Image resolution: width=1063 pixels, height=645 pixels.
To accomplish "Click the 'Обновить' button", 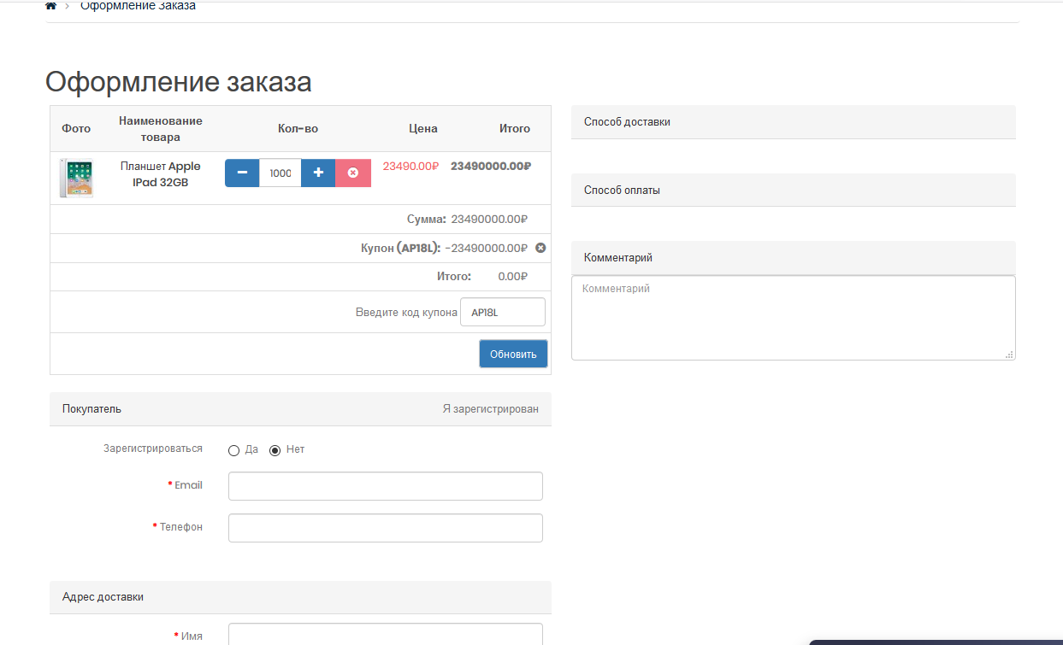I will 513,355.
